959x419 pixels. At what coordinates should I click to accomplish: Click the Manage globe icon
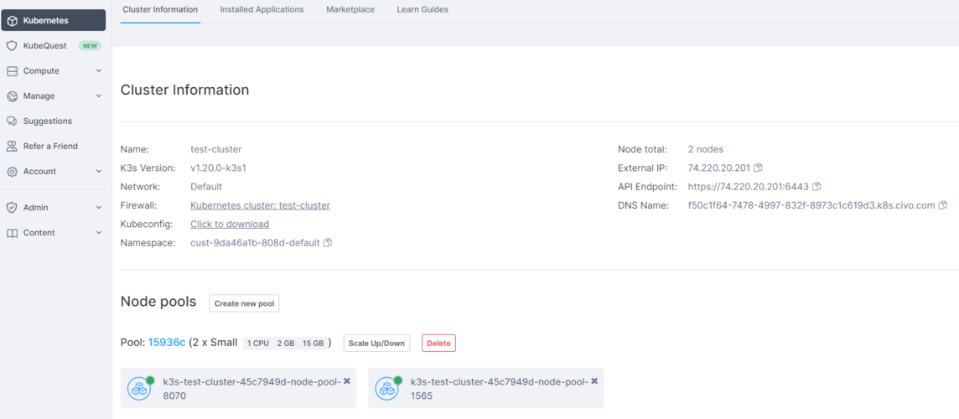[x=13, y=96]
